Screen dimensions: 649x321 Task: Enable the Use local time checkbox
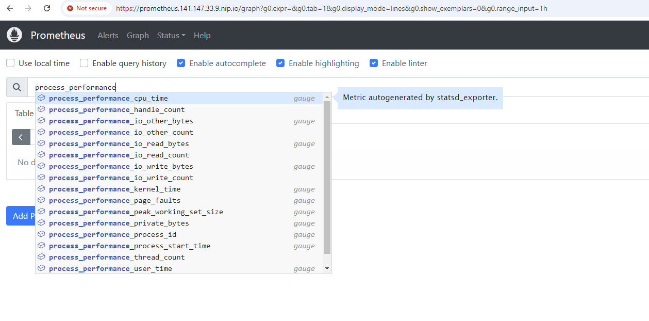pos(10,62)
